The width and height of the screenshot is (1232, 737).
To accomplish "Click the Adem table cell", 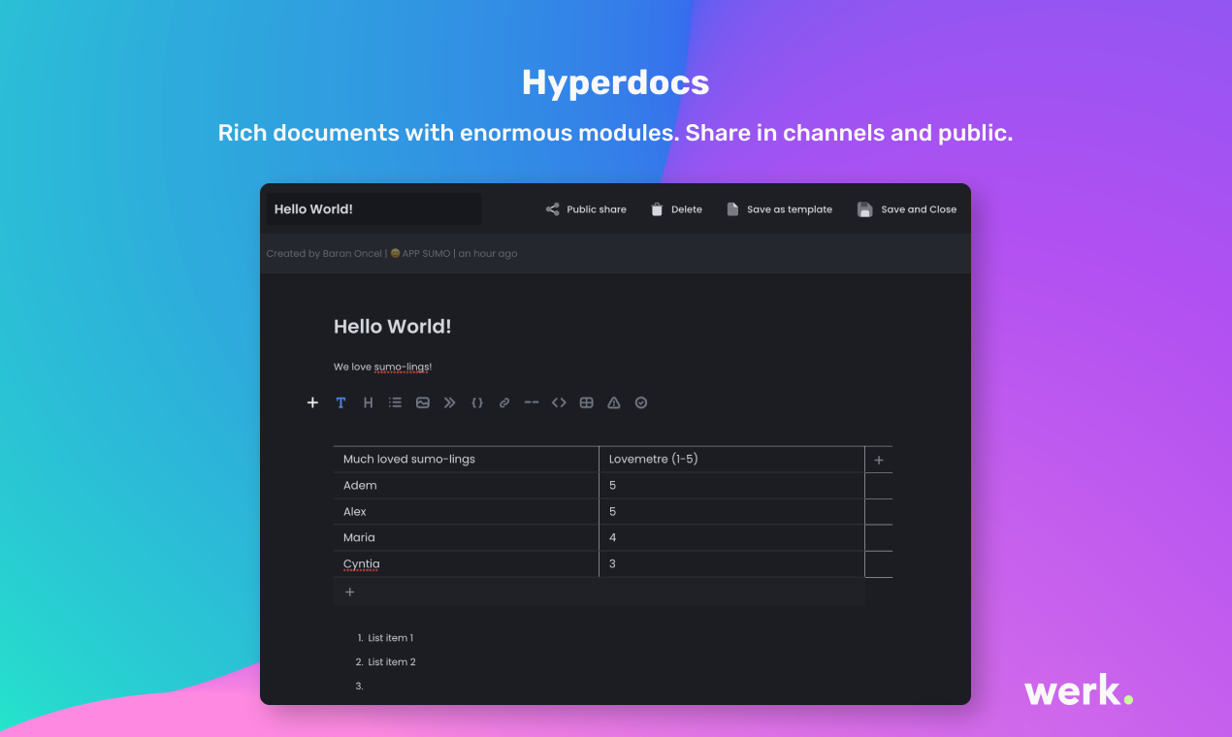I will [466, 486].
